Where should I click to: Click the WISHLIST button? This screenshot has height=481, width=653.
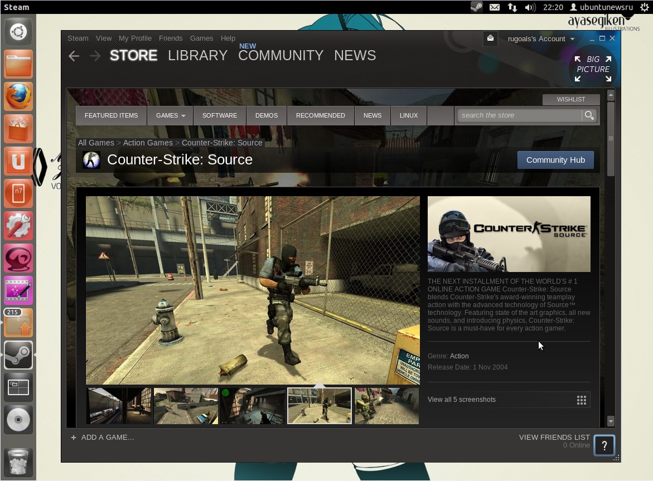[571, 99]
